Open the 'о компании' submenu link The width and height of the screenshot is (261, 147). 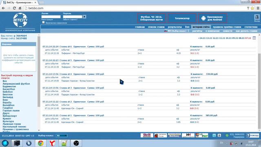[212, 31]
